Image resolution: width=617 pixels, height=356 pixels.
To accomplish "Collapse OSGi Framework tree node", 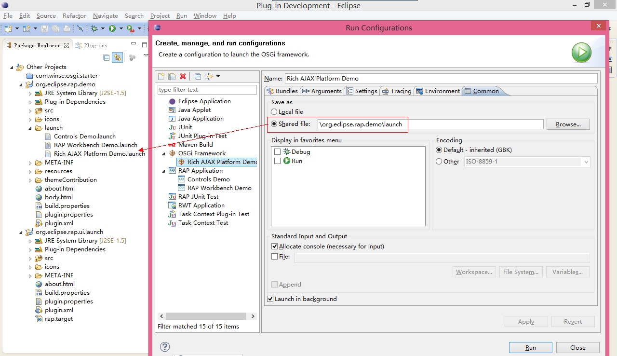I will (163, 153).
